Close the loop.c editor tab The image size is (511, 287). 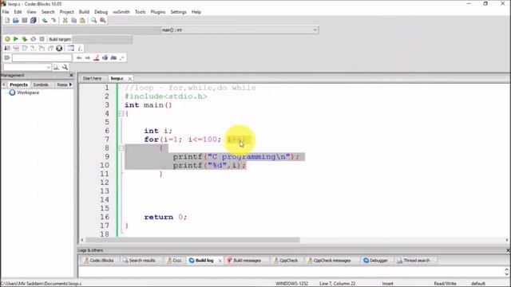[x=129, y=79]
